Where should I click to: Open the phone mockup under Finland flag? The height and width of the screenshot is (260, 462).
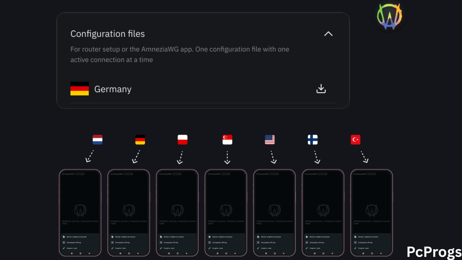tap(323, 213)
